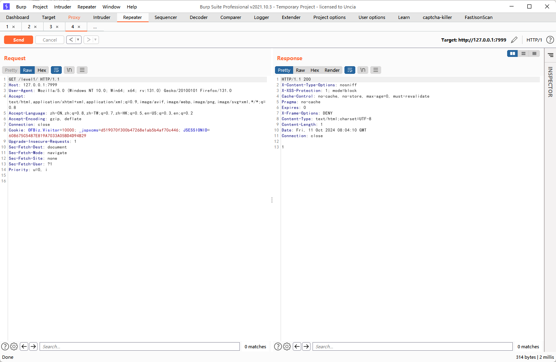Expand the Inspector panel toggle icon

[x=550, y=55]
